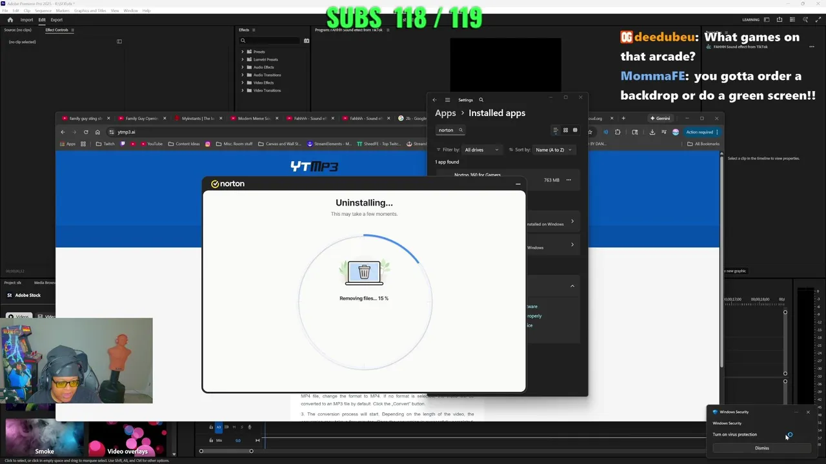Click the search icon in the Settings title bar

(481, 100)
